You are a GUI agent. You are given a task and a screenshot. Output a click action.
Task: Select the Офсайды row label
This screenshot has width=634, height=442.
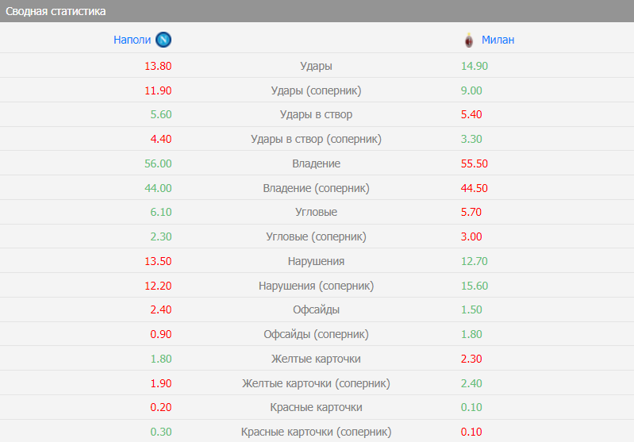click(x=316, y=309)
